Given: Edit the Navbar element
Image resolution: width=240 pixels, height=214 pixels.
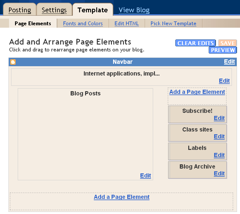Looking at the screenshot, I should coord(229,62).
